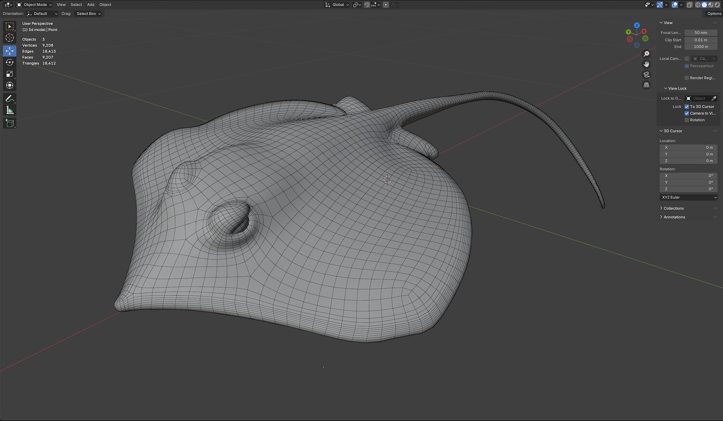
Task: Open the Select menu
Action: point(76,5)
